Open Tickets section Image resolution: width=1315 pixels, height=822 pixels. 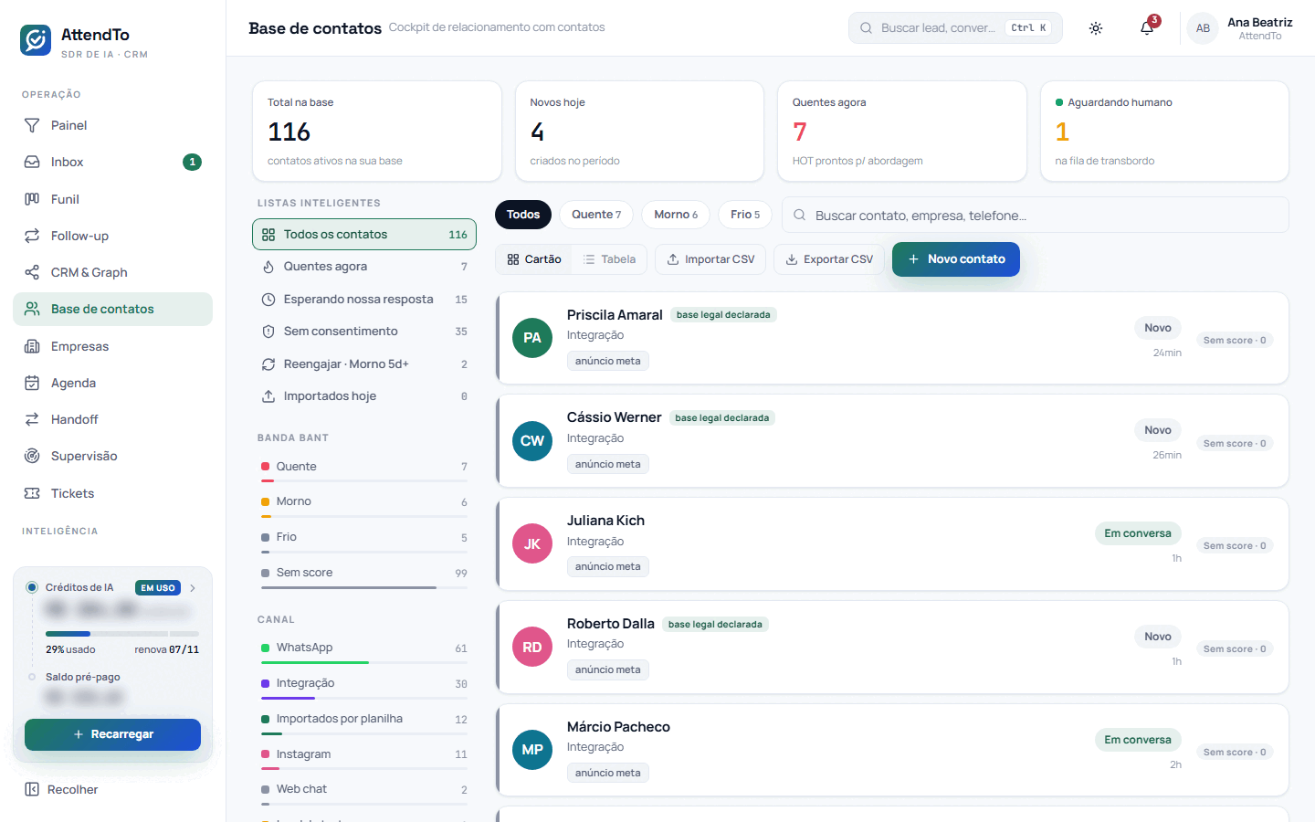pyautogui.click(x=112, y=493)
